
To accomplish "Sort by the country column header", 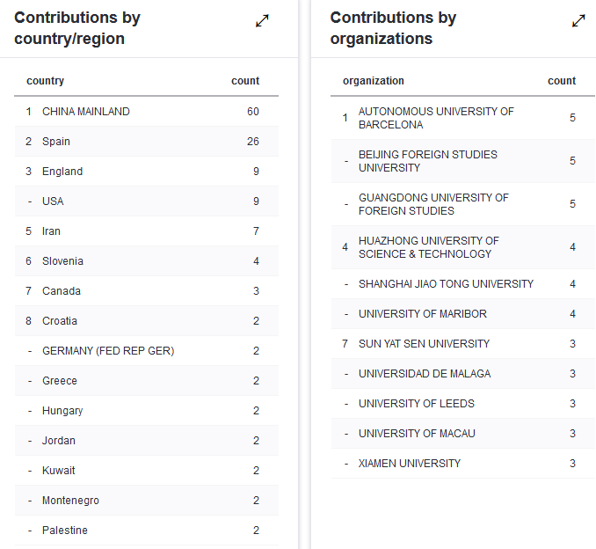I will (x=46, y=81).
